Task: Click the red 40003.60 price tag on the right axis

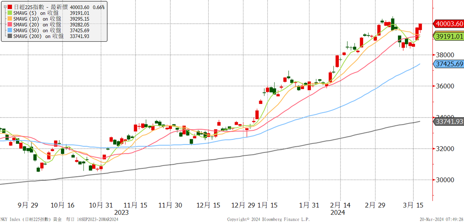Action: pyautogui.click(x=448, y=24)
